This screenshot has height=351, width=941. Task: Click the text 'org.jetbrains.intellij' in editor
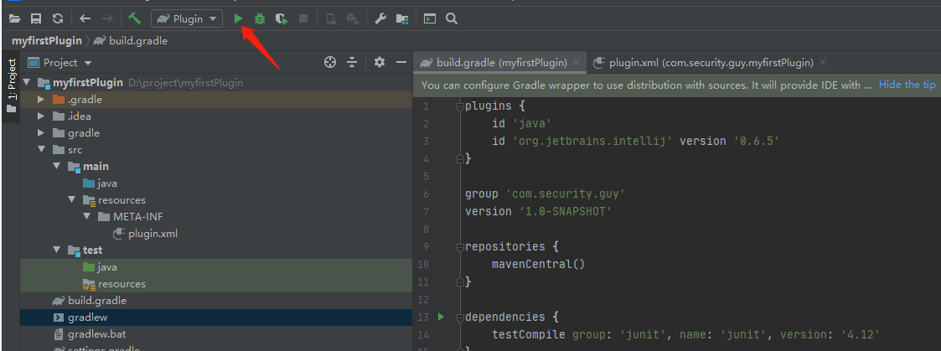(x=591, y=141)
